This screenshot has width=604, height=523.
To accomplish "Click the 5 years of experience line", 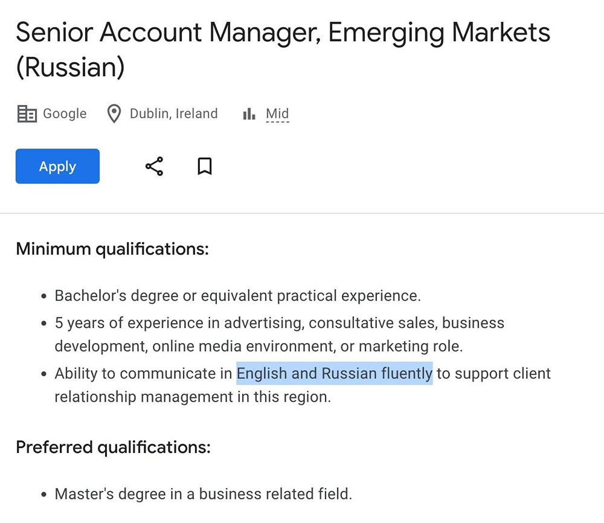I will point(279,322).
